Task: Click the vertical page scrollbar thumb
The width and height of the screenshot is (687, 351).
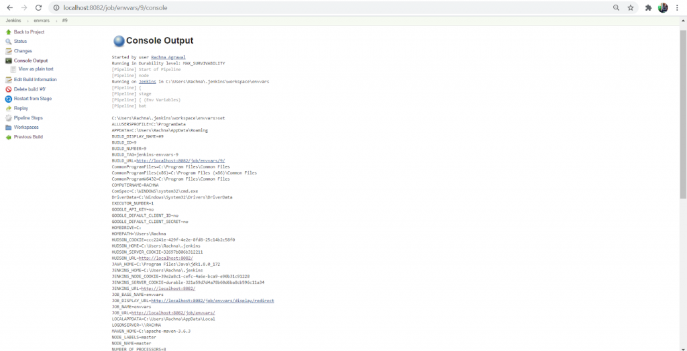Action: point(683,114)
